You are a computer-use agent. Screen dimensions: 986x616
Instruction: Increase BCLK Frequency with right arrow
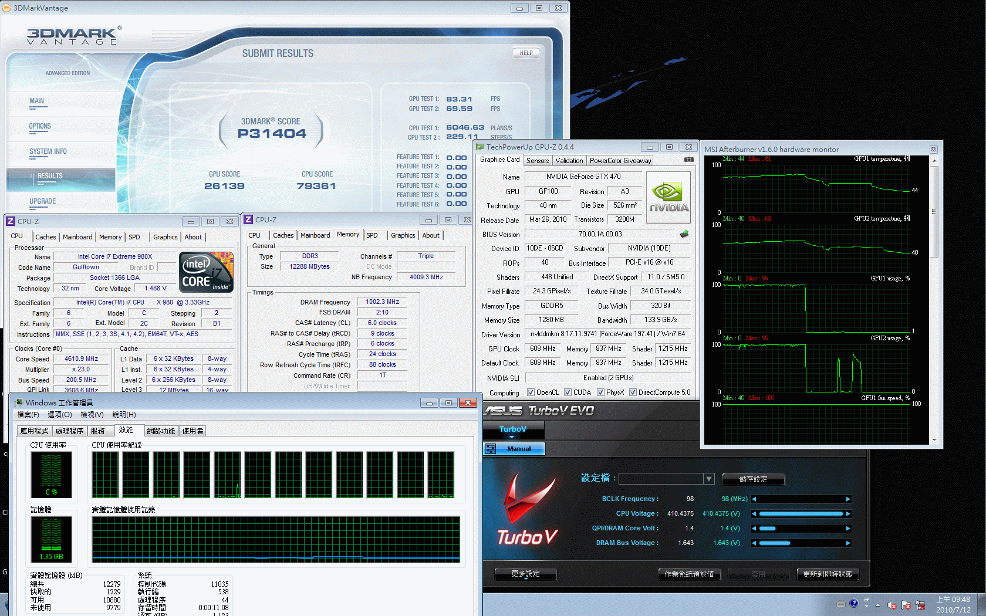848,499
